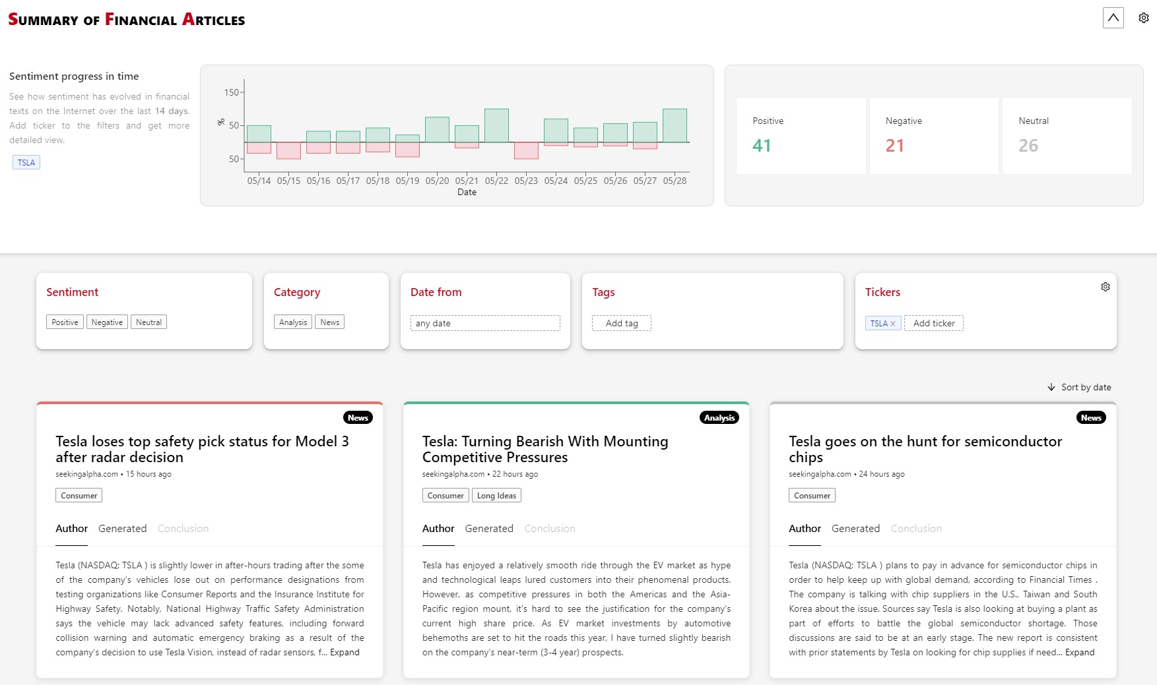The image size is (1157, 685).
Task: Click the green positive bar for 05/20
Action: tap(437, 130)
